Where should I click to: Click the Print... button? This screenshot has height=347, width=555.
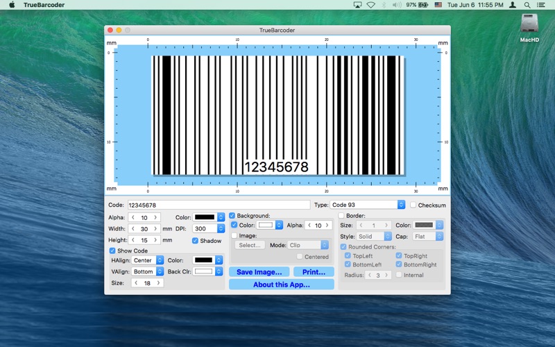[x=314, y=272]
